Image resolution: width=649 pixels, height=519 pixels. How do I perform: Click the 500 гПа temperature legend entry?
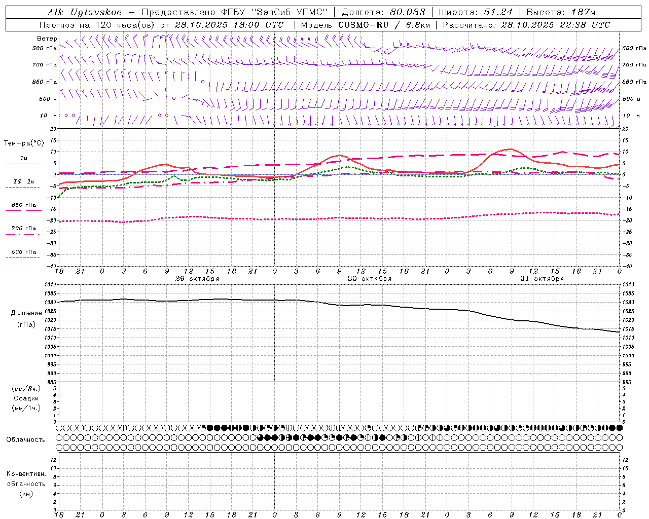pos(24,251)
